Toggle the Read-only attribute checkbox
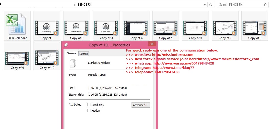This screenshot has height=129, width=270. pos(89,105)
